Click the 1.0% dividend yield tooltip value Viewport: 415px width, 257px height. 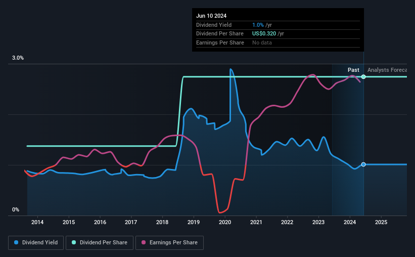click(x=258, y=25)
